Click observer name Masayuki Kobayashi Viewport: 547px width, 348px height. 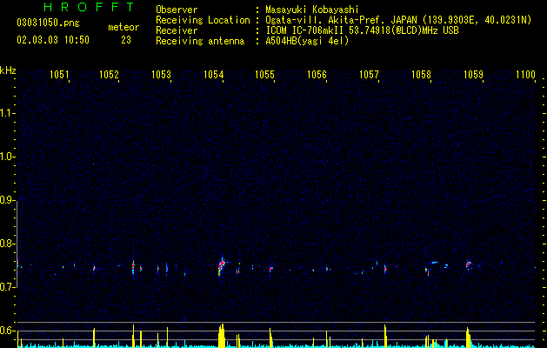[312, 10]
